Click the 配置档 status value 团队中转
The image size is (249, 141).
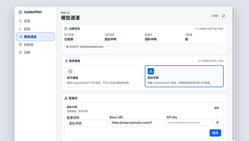point(151,39)
